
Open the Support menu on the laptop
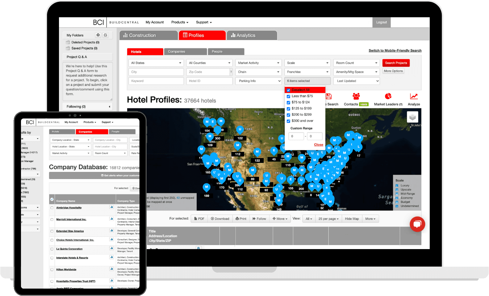(x=204, y=22)
